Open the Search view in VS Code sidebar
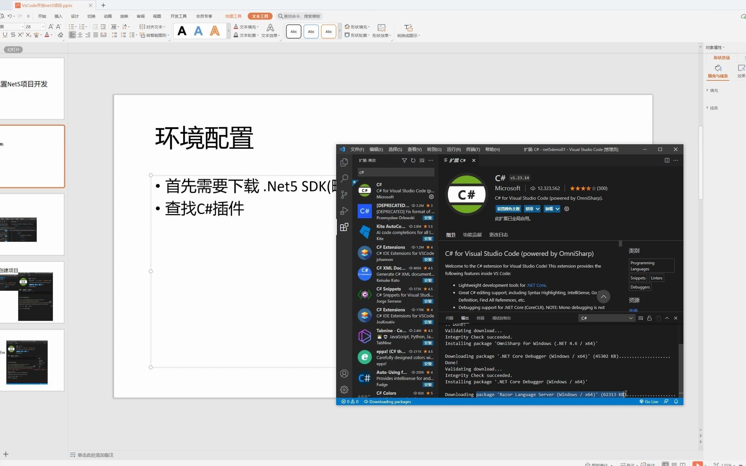 coord(344,179)
